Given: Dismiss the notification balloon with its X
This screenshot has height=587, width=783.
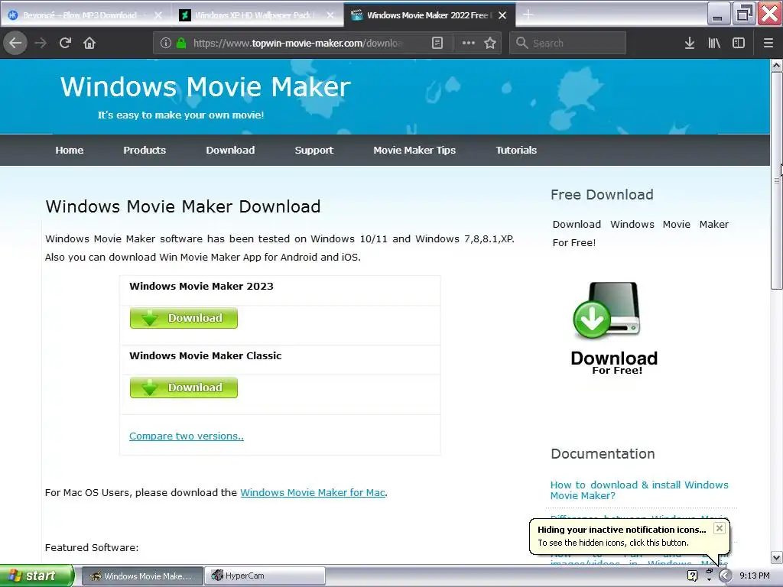Looking at the screenshot, I should 719,528.
